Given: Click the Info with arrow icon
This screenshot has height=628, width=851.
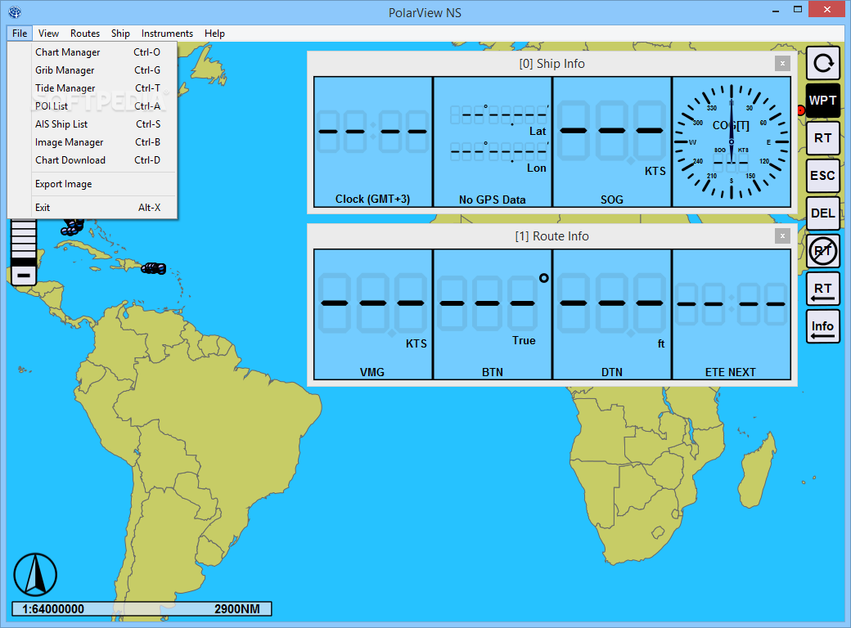Looking at the screenshot, I should tap(823, 326).
